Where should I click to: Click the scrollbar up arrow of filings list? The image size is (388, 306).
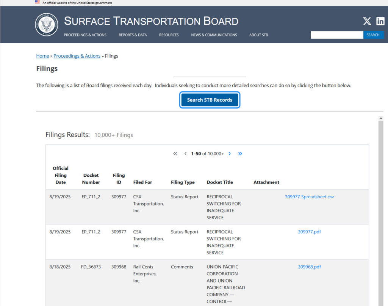click(x=381, y=119)
